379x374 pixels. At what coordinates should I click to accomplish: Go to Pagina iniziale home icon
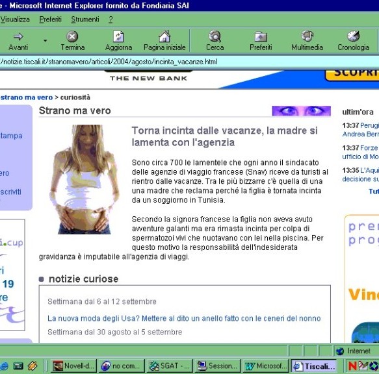tap(164, 36)
